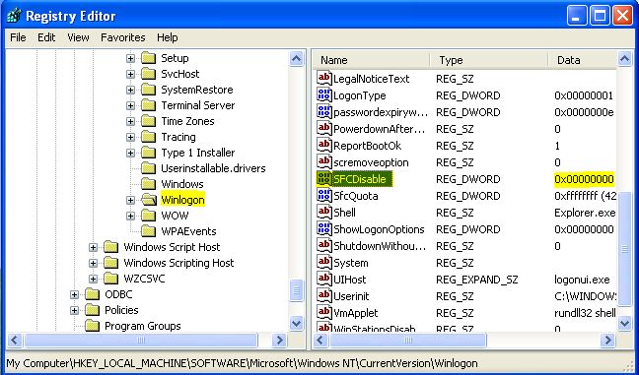Screen dimensions: 639x375
Task: Open the Help menu
Action: [x=168, y=37]
